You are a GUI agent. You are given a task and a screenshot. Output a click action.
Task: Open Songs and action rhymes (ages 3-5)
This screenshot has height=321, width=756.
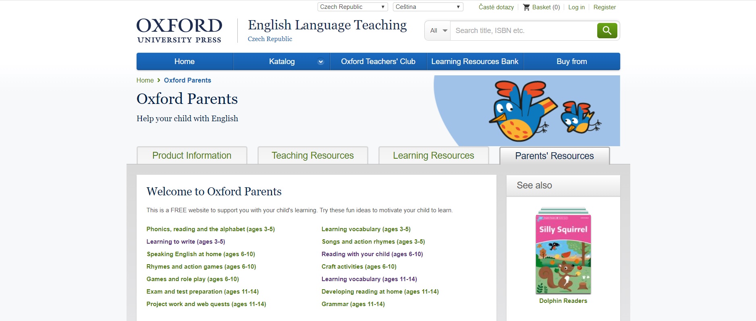coord(373,242)
